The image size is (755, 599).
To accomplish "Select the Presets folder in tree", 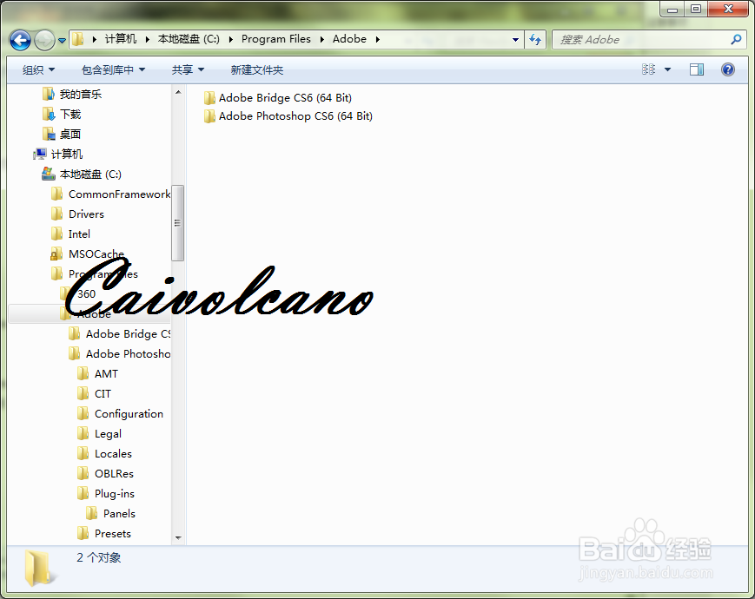I will 104,534.
